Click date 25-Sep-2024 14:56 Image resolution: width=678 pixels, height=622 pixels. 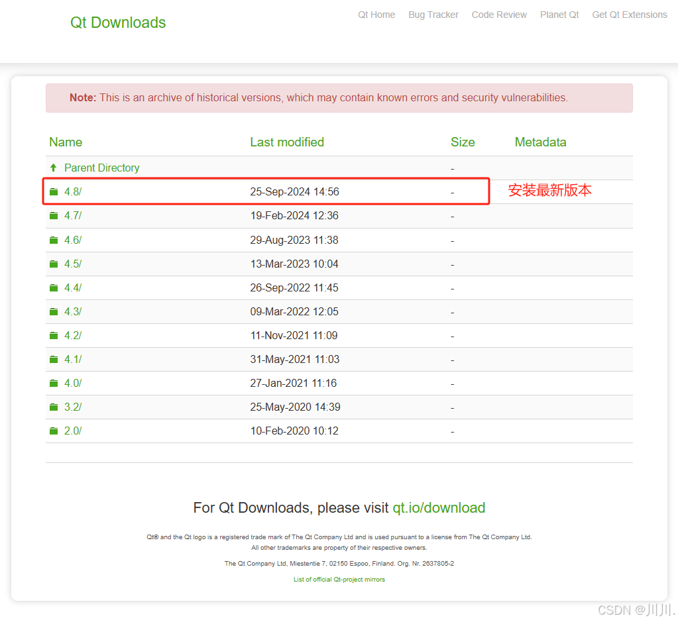pos(294,191)
